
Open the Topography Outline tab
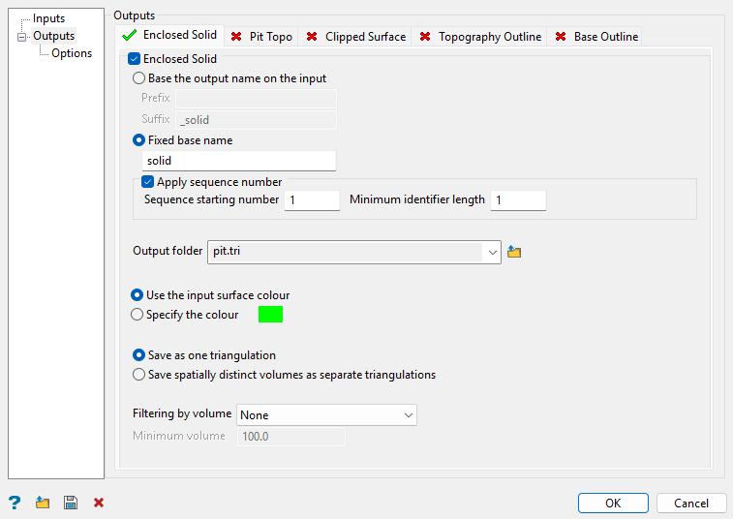[489, 37]
